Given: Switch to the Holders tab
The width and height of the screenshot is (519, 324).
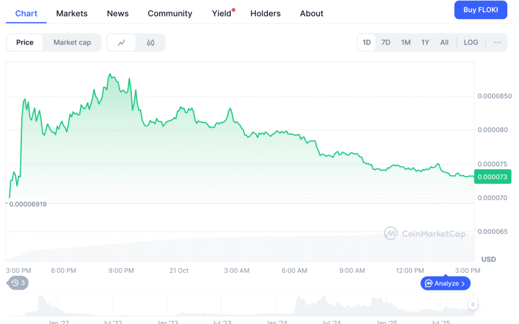Looking at the screenshot, I should tap(266, 14).
